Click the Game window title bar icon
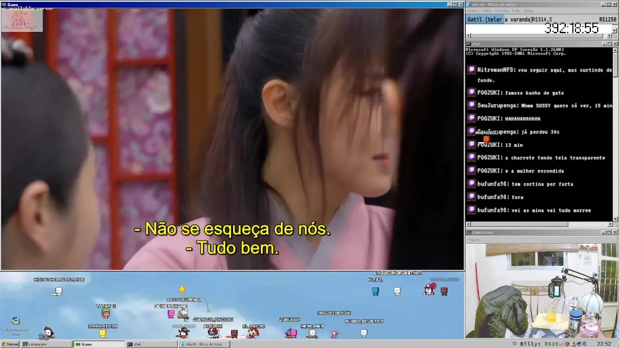 click(x=4, y=4)
